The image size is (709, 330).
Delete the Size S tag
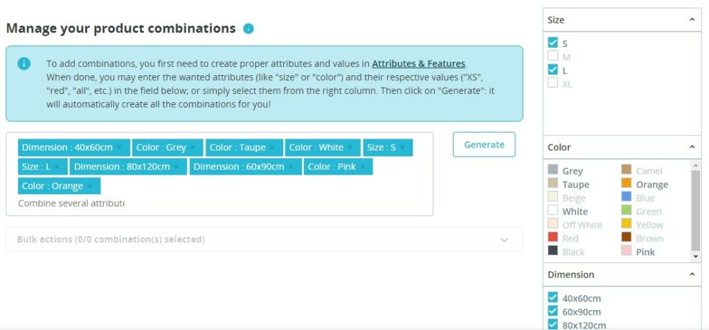pyautogui.click(x=402, y=148)
